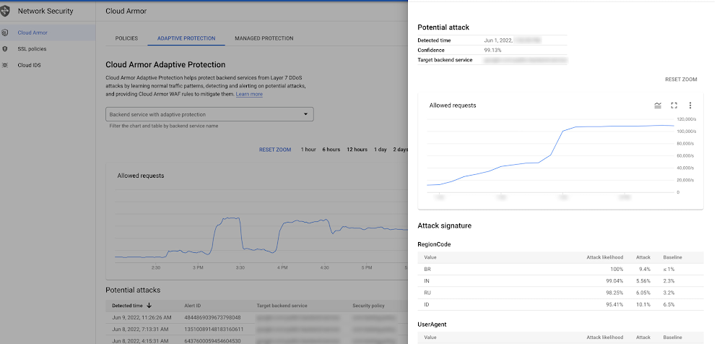Select the 6 hours time range
Screen dimensions: 722x344
(331, 150)
